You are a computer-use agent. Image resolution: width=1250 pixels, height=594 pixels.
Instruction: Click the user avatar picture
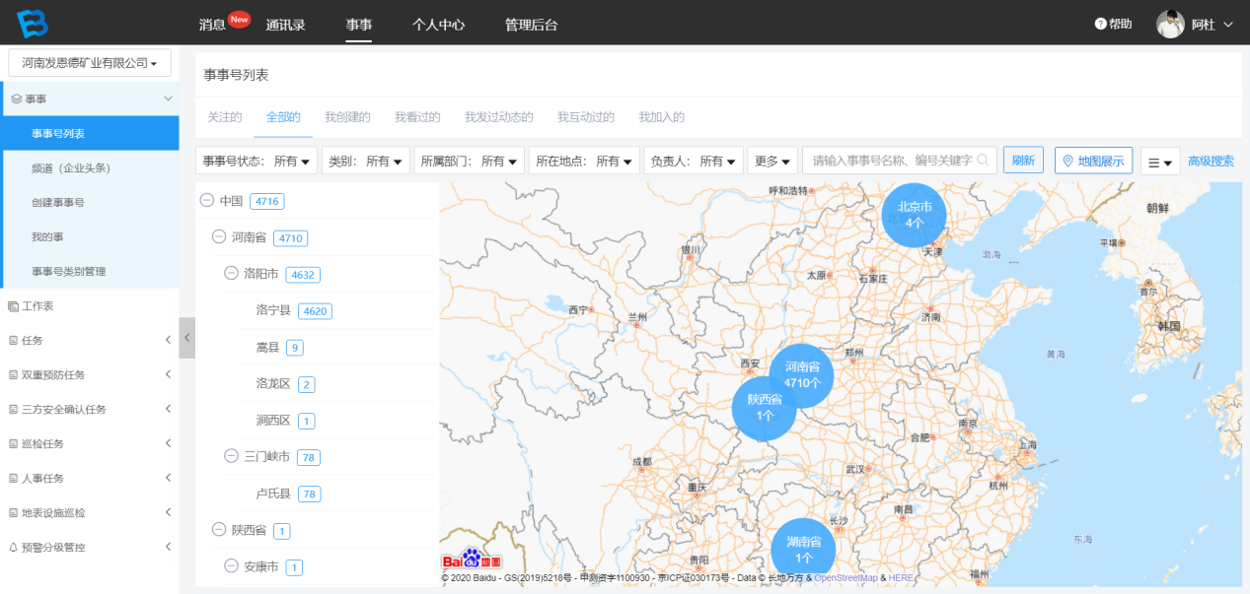1170,25
